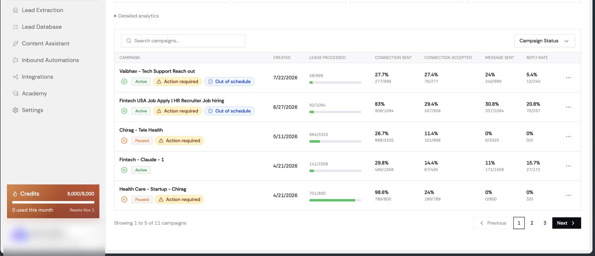Open Academy section
Image resolution: width=595 pixels, height=256 pixels.
click(34, 93)
